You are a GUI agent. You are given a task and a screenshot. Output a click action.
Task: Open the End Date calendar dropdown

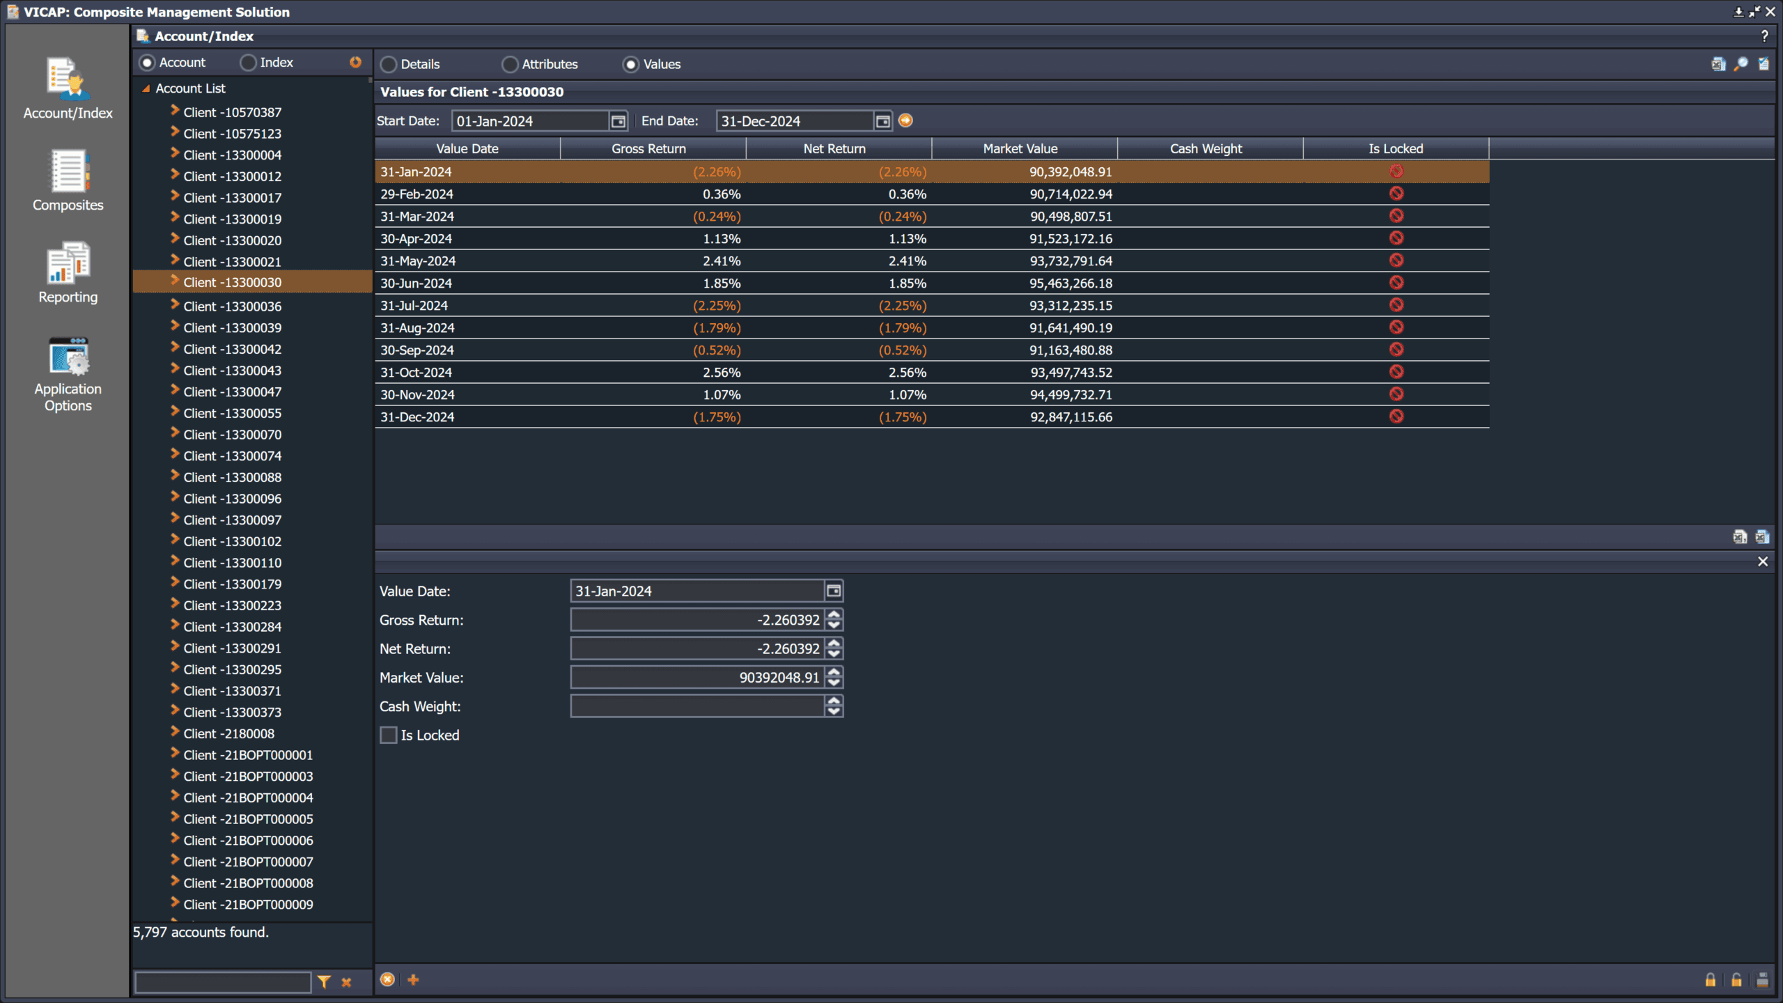[882, 121]
